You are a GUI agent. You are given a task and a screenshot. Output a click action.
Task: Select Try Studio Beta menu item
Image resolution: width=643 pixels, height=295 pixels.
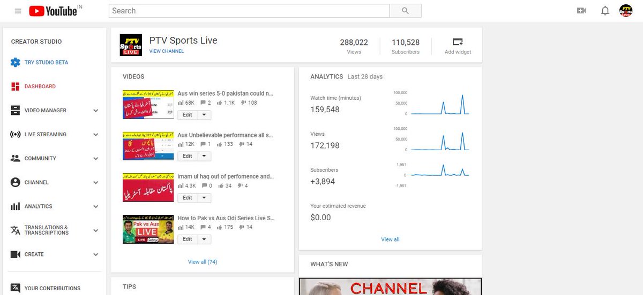47,63
